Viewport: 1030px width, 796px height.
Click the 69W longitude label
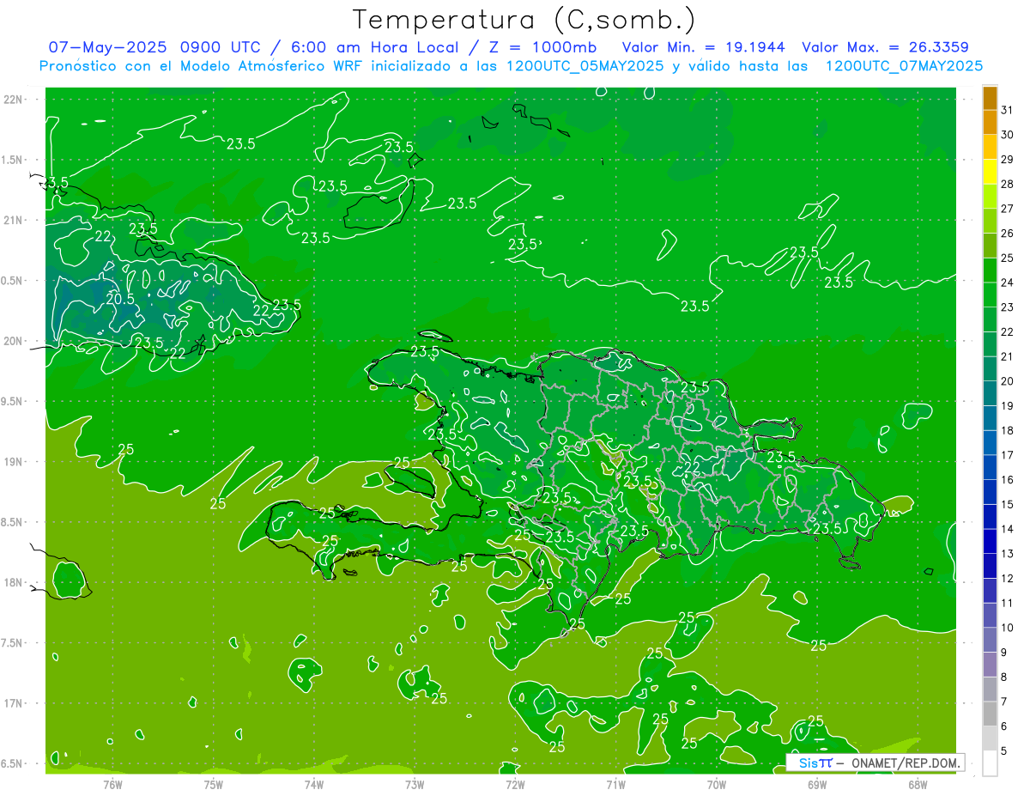817,784
